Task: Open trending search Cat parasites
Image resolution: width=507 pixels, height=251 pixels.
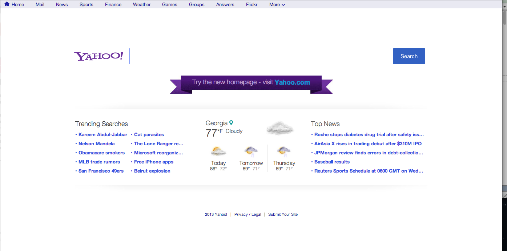Action: click(x=149, y=135)
